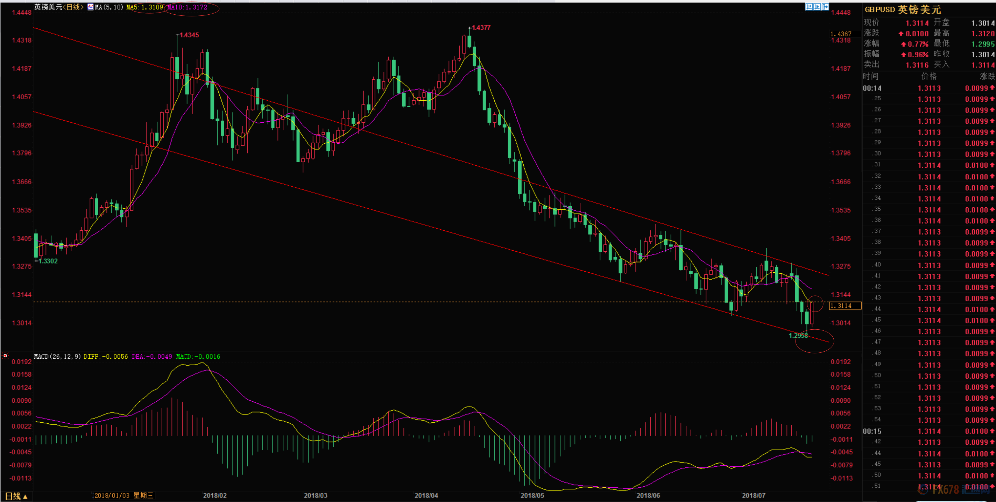Viewport: 996px width, 502px height.
Task: Click the 涨跌 column header in tick list
Action: (x=987, y=77)
